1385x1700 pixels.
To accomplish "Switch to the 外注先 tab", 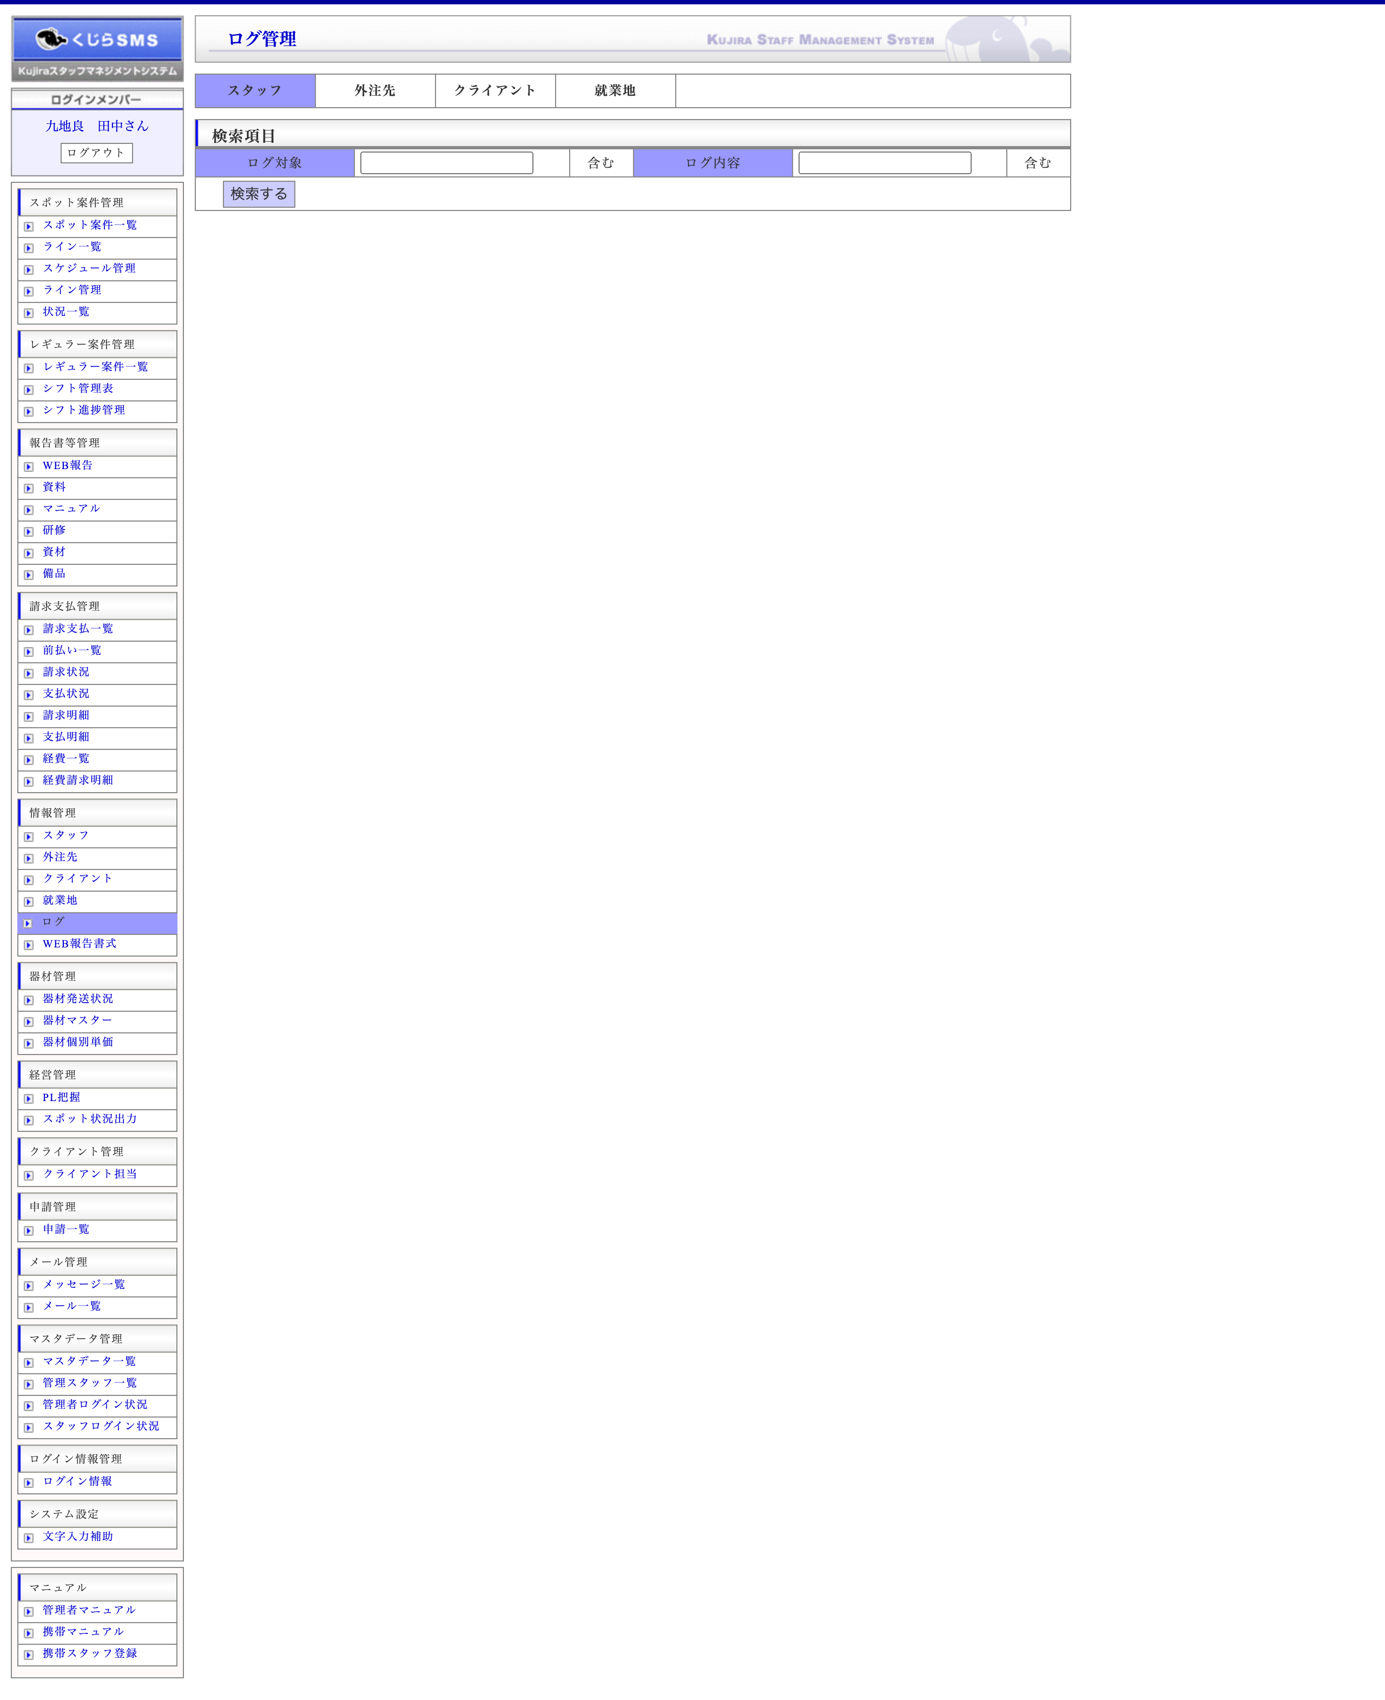I will pyautogui.click(x=375, y=91).
